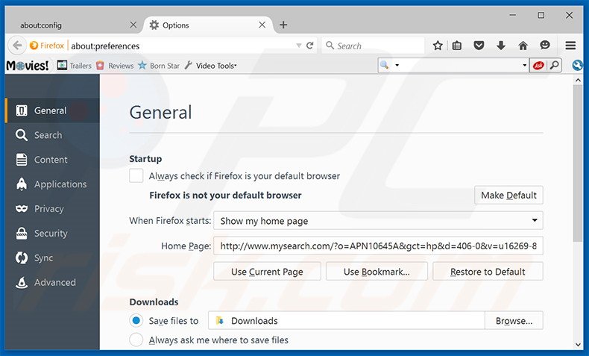Click the globe icon at toolbar end
Viewport: 589px width, 356px height.
pyautogui.click(x=578, y=66)
